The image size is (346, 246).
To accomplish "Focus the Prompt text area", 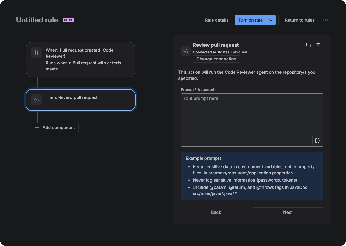I will pyautogui.click(x=252, y=120).
